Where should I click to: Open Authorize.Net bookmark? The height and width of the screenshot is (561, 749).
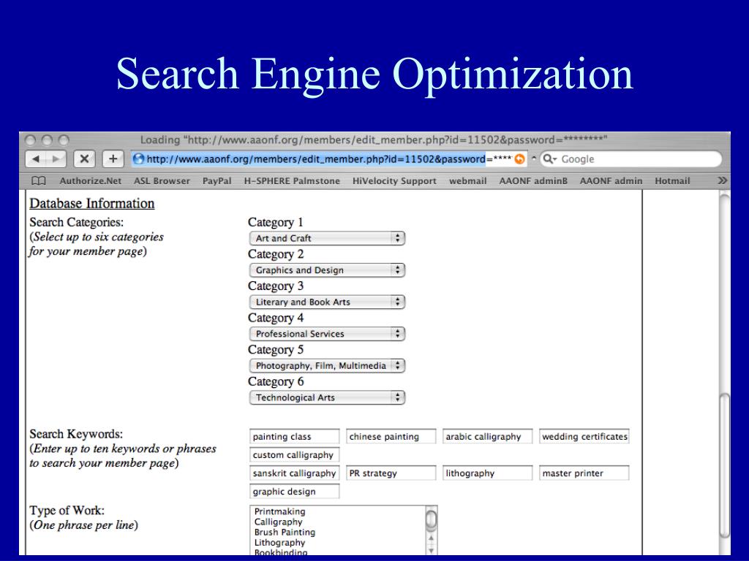[x=90, y=181]
